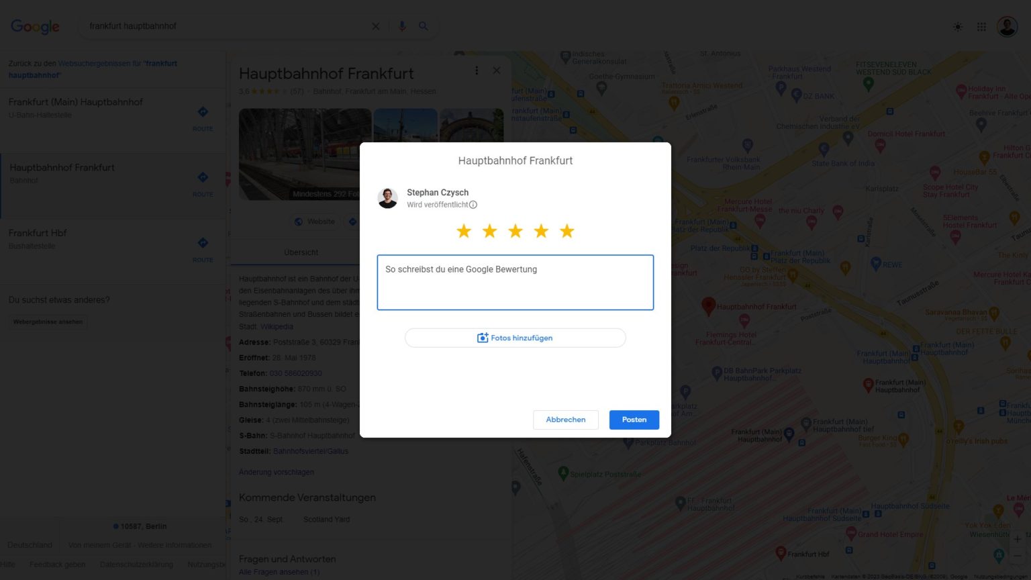Open Google account avatar top right
The height and width of the screenshot is (580, 1031).
[x=1007, y=27]
